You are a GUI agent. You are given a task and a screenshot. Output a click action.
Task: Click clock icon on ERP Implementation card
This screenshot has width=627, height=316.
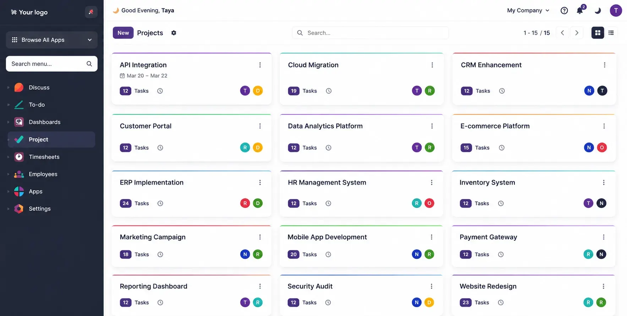coord(160,203)
